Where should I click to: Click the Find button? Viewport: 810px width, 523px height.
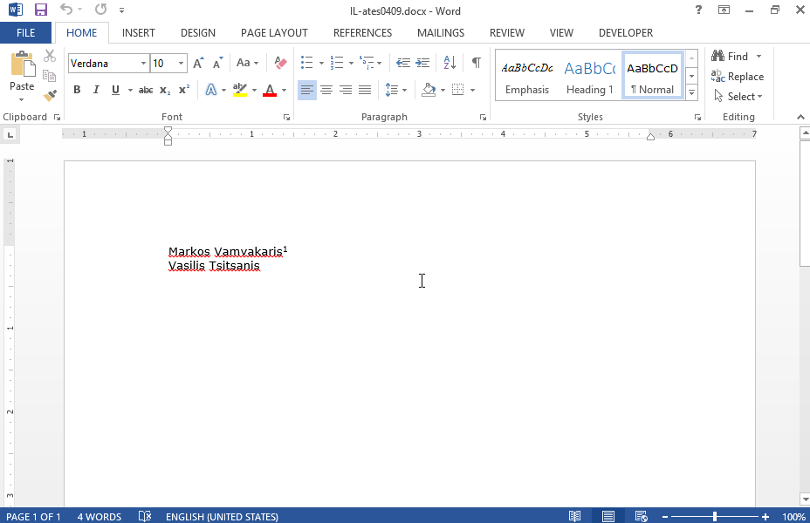click(x=730, y=56)
